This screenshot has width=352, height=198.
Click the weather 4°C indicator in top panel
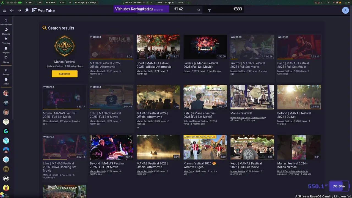point(180,2)
